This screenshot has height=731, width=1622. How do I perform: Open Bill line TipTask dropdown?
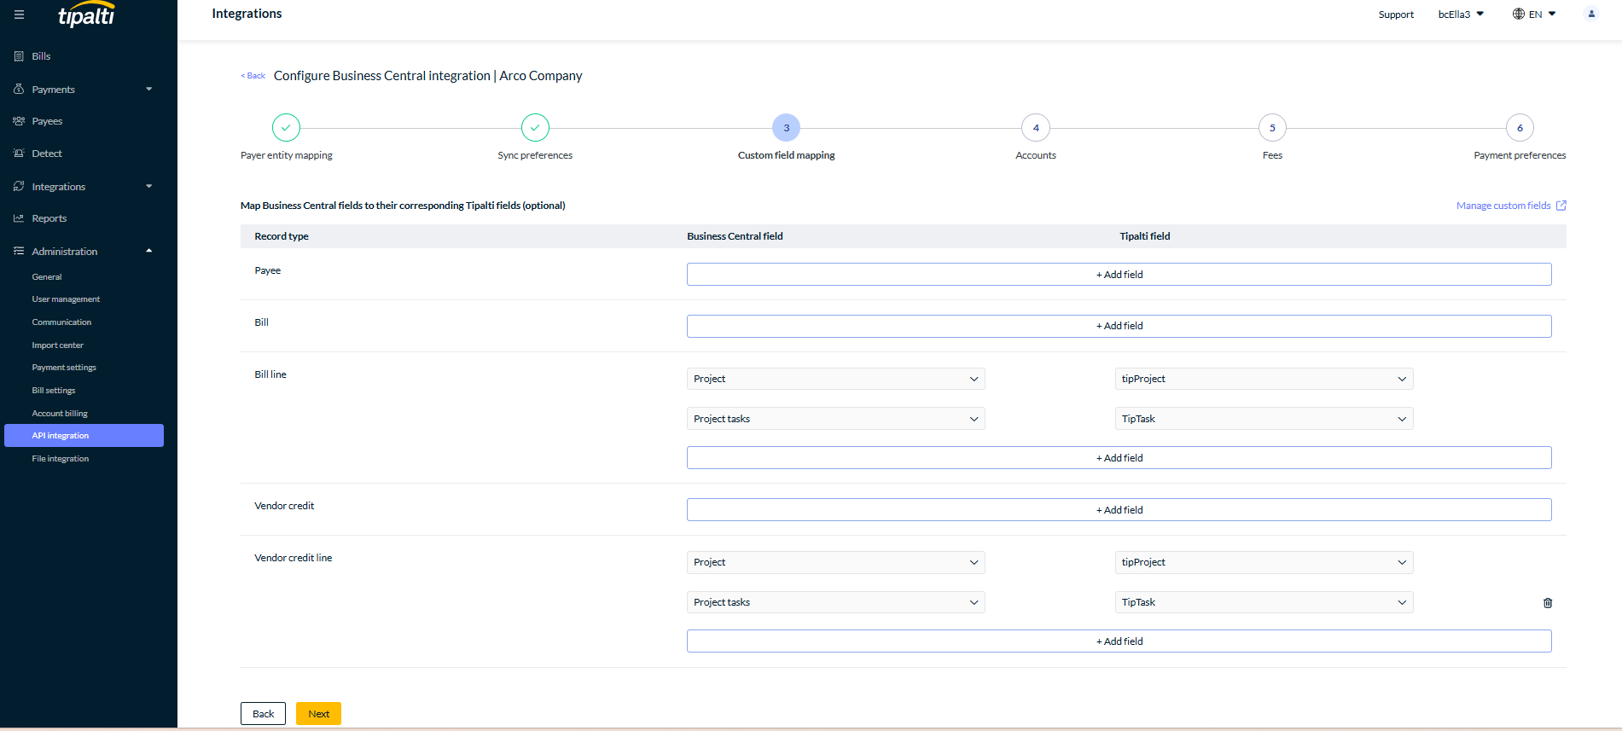click(1264, 419)
